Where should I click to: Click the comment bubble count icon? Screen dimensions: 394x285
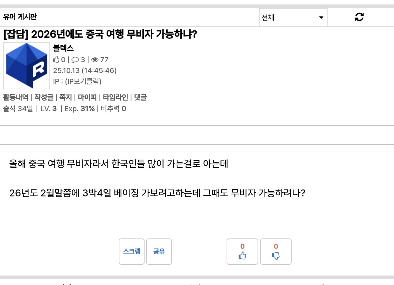coord(75,60)
